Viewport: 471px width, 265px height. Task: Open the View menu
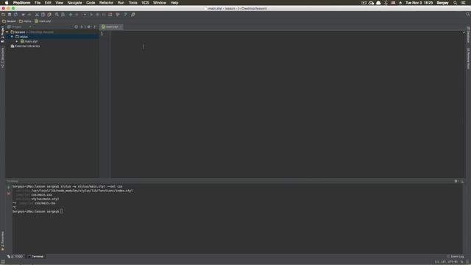click(x=59, y=3)
